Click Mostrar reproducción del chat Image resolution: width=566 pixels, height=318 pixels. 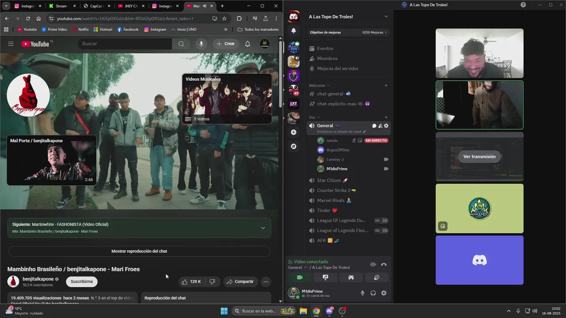click(139, 251)
